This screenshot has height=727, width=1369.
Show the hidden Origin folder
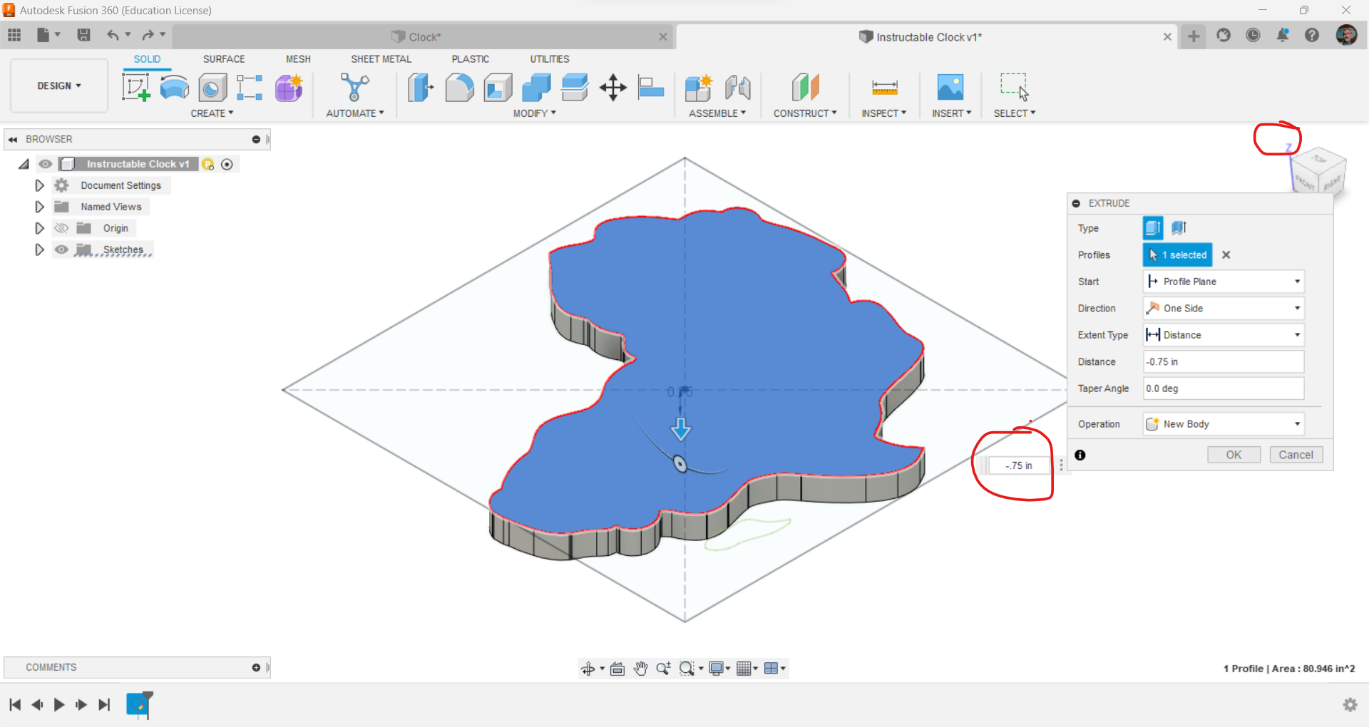(x=61, y=228)
